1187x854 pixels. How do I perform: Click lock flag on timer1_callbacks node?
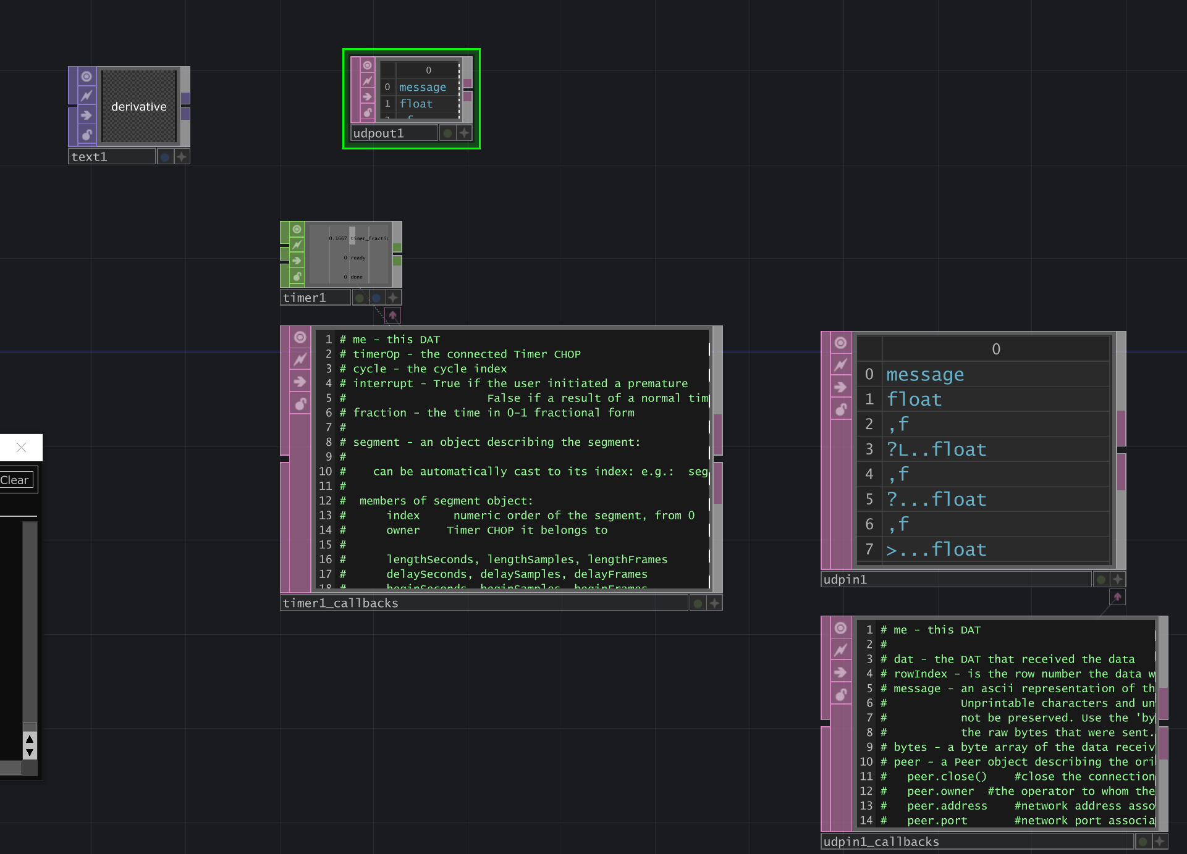click(x=300, y=404)
